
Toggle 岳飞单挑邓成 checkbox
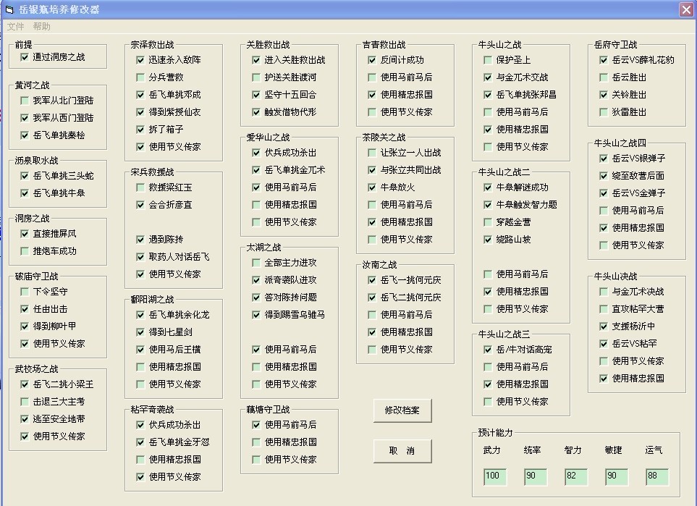[x=140, y=95]
